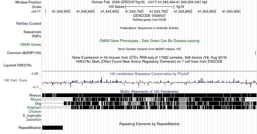Click the H3K27Ac Mark ENCODE track title

[x=149, y=61]
